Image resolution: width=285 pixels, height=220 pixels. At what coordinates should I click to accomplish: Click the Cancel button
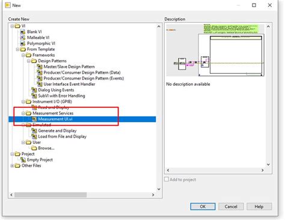pyautogui.click(x=231, y=206)
